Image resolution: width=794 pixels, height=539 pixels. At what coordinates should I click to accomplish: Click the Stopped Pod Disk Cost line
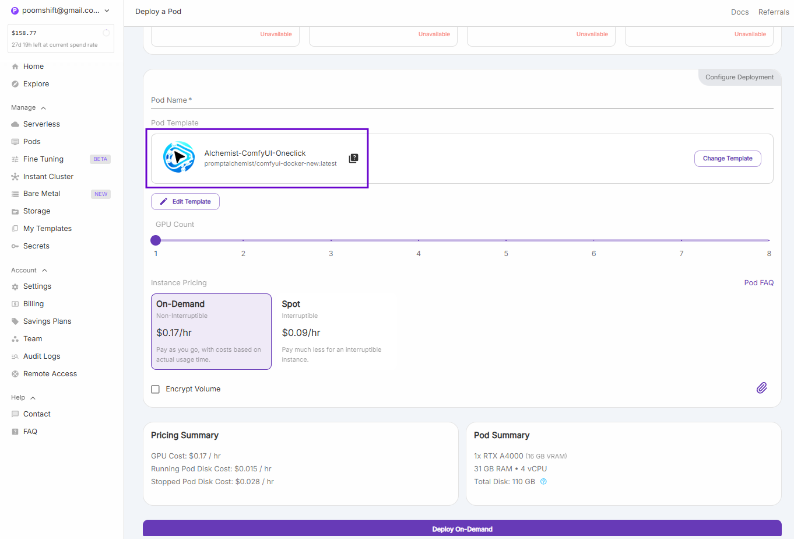click(212, 482)
